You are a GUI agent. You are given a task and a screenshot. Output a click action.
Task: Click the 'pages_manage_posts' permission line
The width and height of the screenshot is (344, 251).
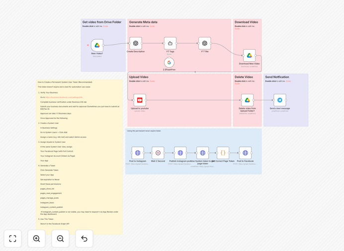(x=49, y=198)
